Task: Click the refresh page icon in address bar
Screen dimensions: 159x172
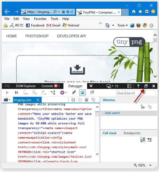Action: [72, 12]
